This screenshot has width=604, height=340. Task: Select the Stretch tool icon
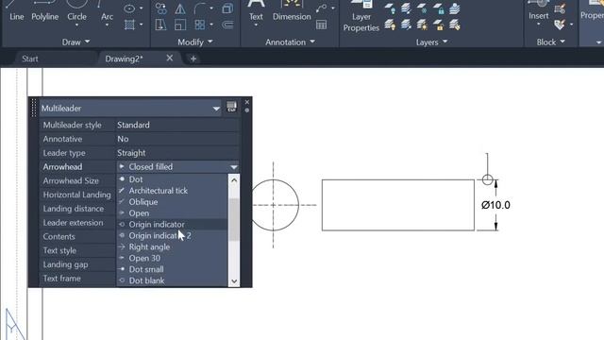tap(160, 25)
